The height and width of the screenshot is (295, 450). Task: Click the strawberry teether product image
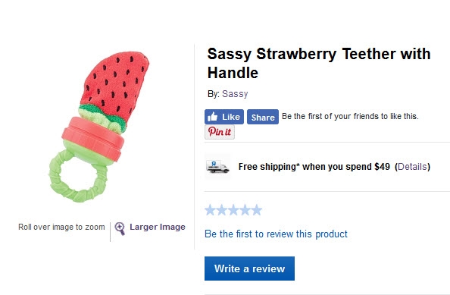click(x=99, y=127)
